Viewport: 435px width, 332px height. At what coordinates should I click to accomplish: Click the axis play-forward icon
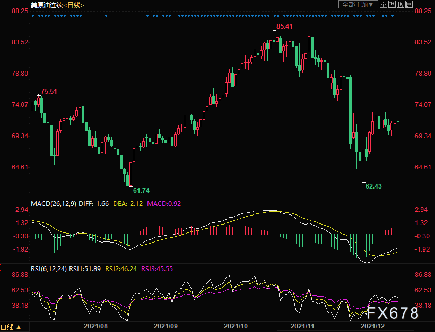coord(401,4)
